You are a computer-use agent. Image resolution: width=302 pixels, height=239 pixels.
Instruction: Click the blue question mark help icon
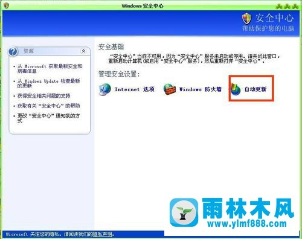13,51
